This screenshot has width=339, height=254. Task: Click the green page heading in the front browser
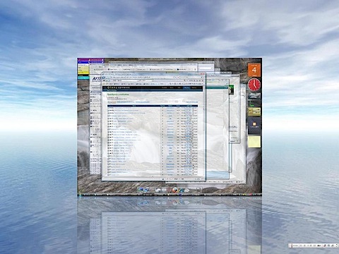tap(118, 95)
